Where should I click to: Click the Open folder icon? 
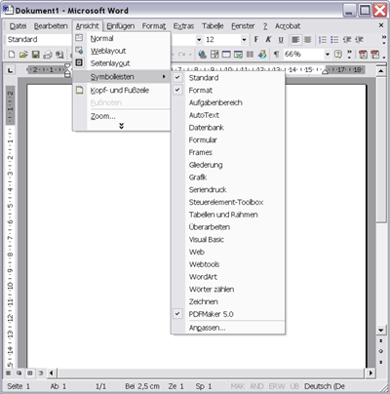point(23,55)
